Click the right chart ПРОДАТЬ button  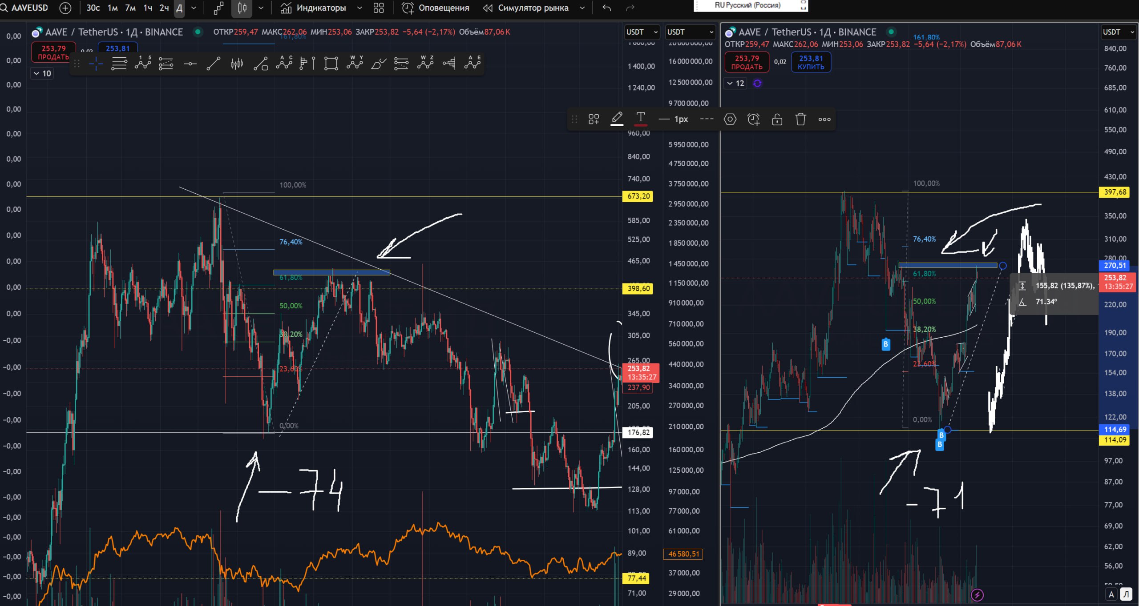click(x=747, y=62)
